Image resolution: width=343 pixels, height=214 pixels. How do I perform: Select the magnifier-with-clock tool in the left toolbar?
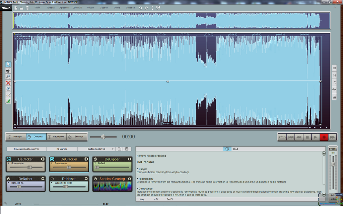8,89
